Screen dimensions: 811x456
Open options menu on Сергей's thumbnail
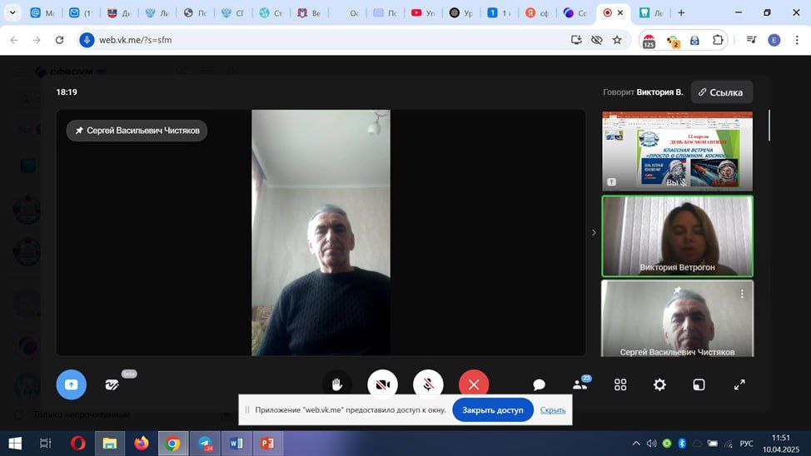tap(742, 294)
